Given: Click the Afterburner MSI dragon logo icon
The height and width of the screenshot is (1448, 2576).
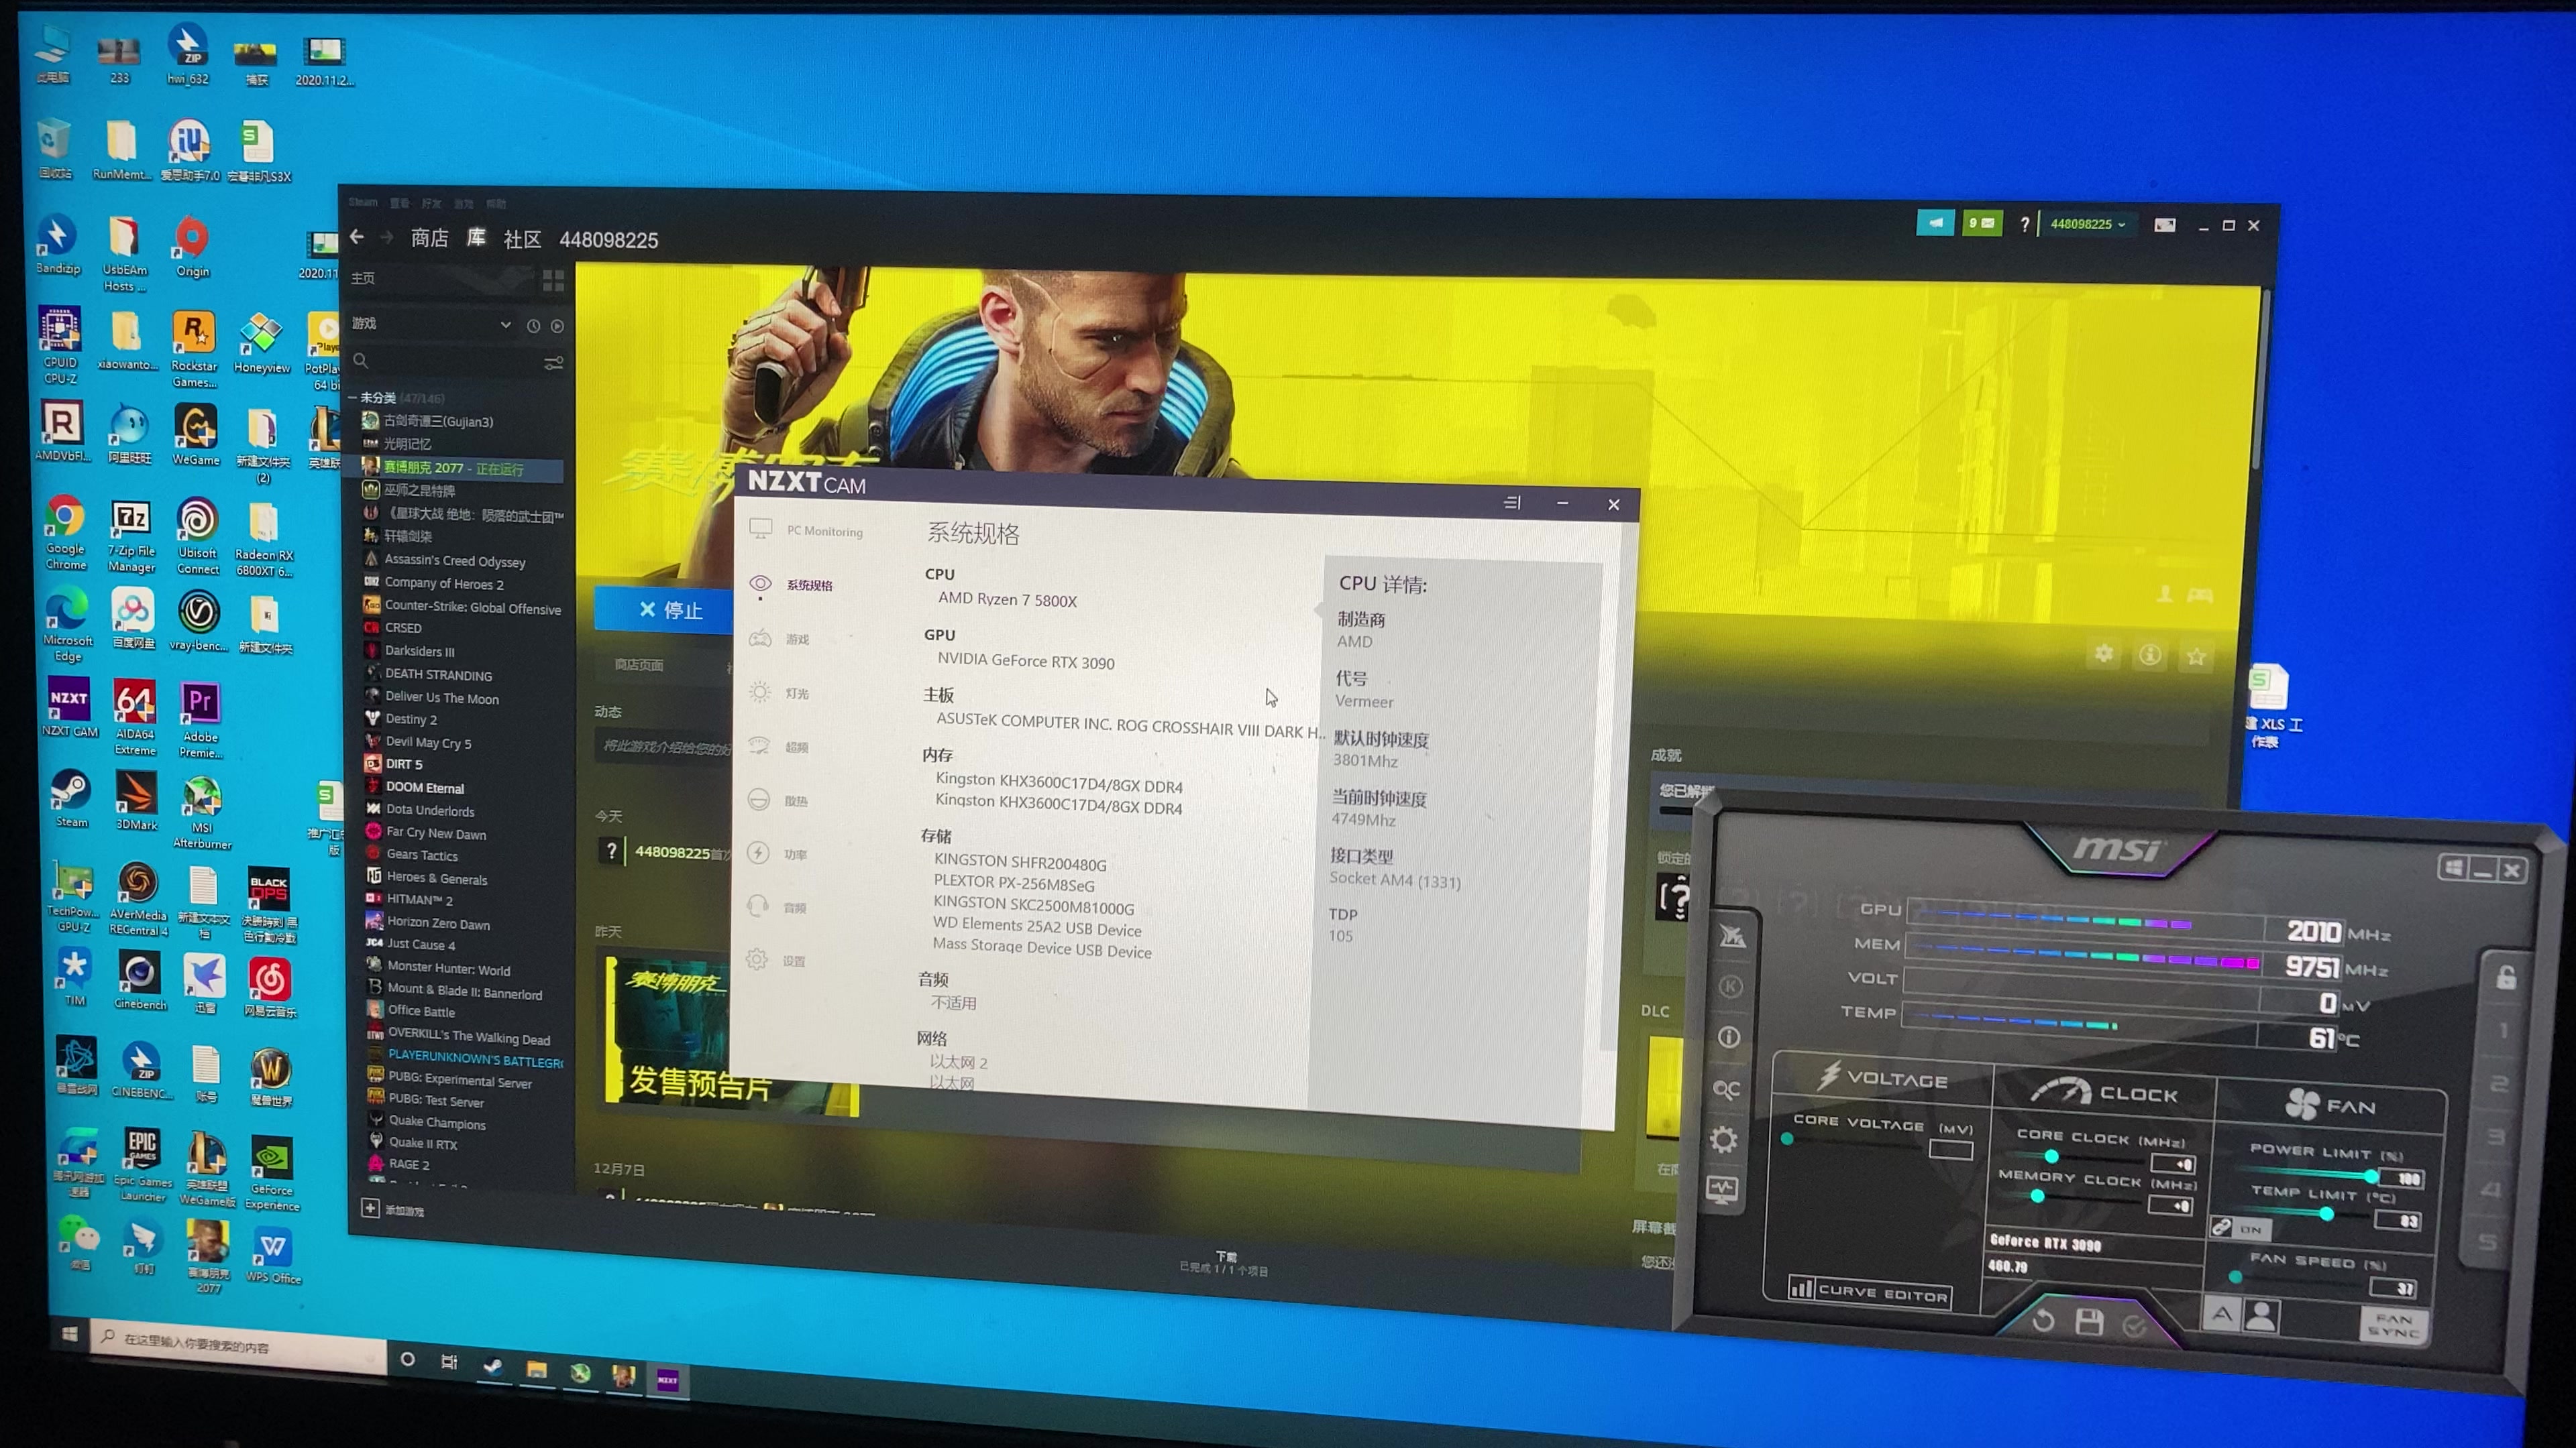Looking at the screenshot, I should 1733,935.
